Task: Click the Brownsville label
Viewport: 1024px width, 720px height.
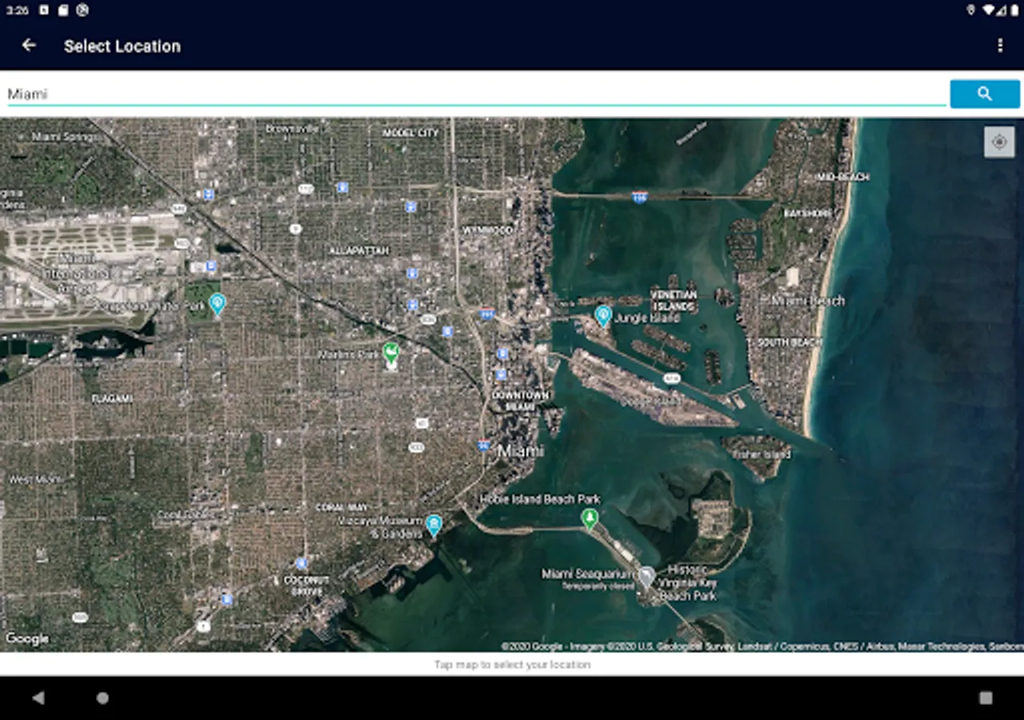Action: (293, 128)
